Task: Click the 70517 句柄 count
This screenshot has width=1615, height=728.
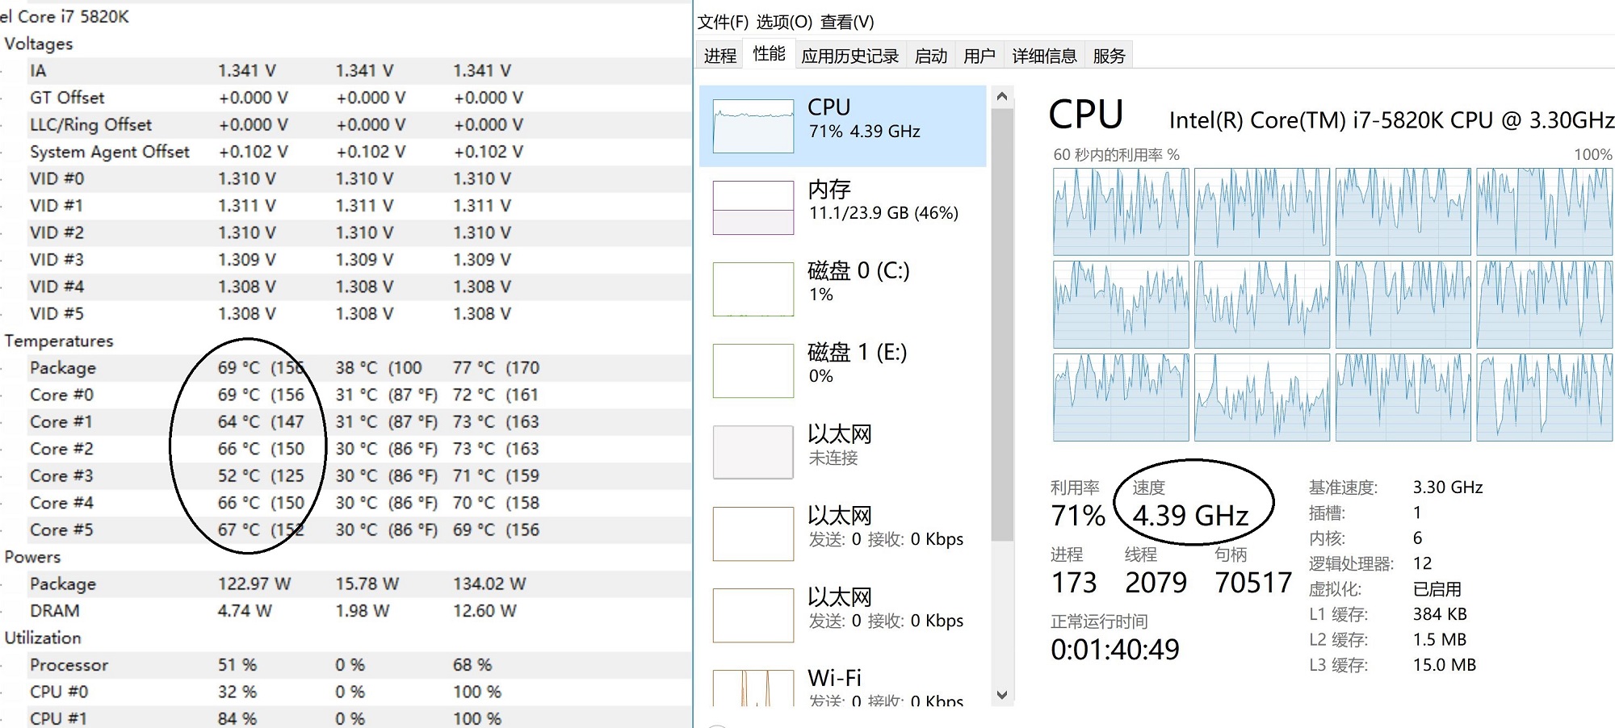Action: tap(1253, 583)
